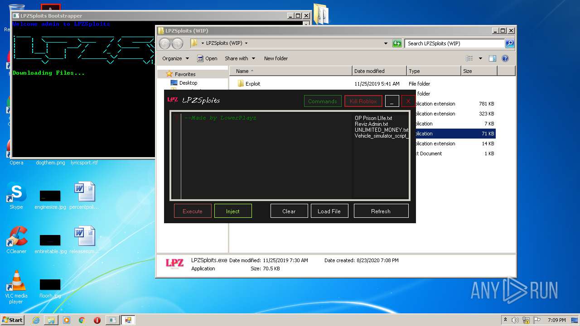Open the Organize menu

[x=175, y=58]
